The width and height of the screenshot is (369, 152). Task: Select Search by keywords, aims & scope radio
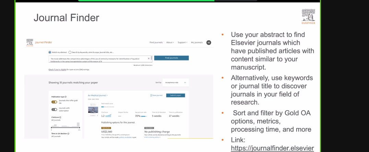coord(70,52)
